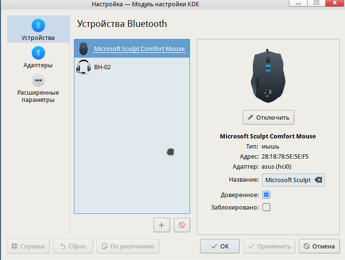Toggle the Доверенное checkbox
This screenshot has width=345, height=260.
[266, 195]
